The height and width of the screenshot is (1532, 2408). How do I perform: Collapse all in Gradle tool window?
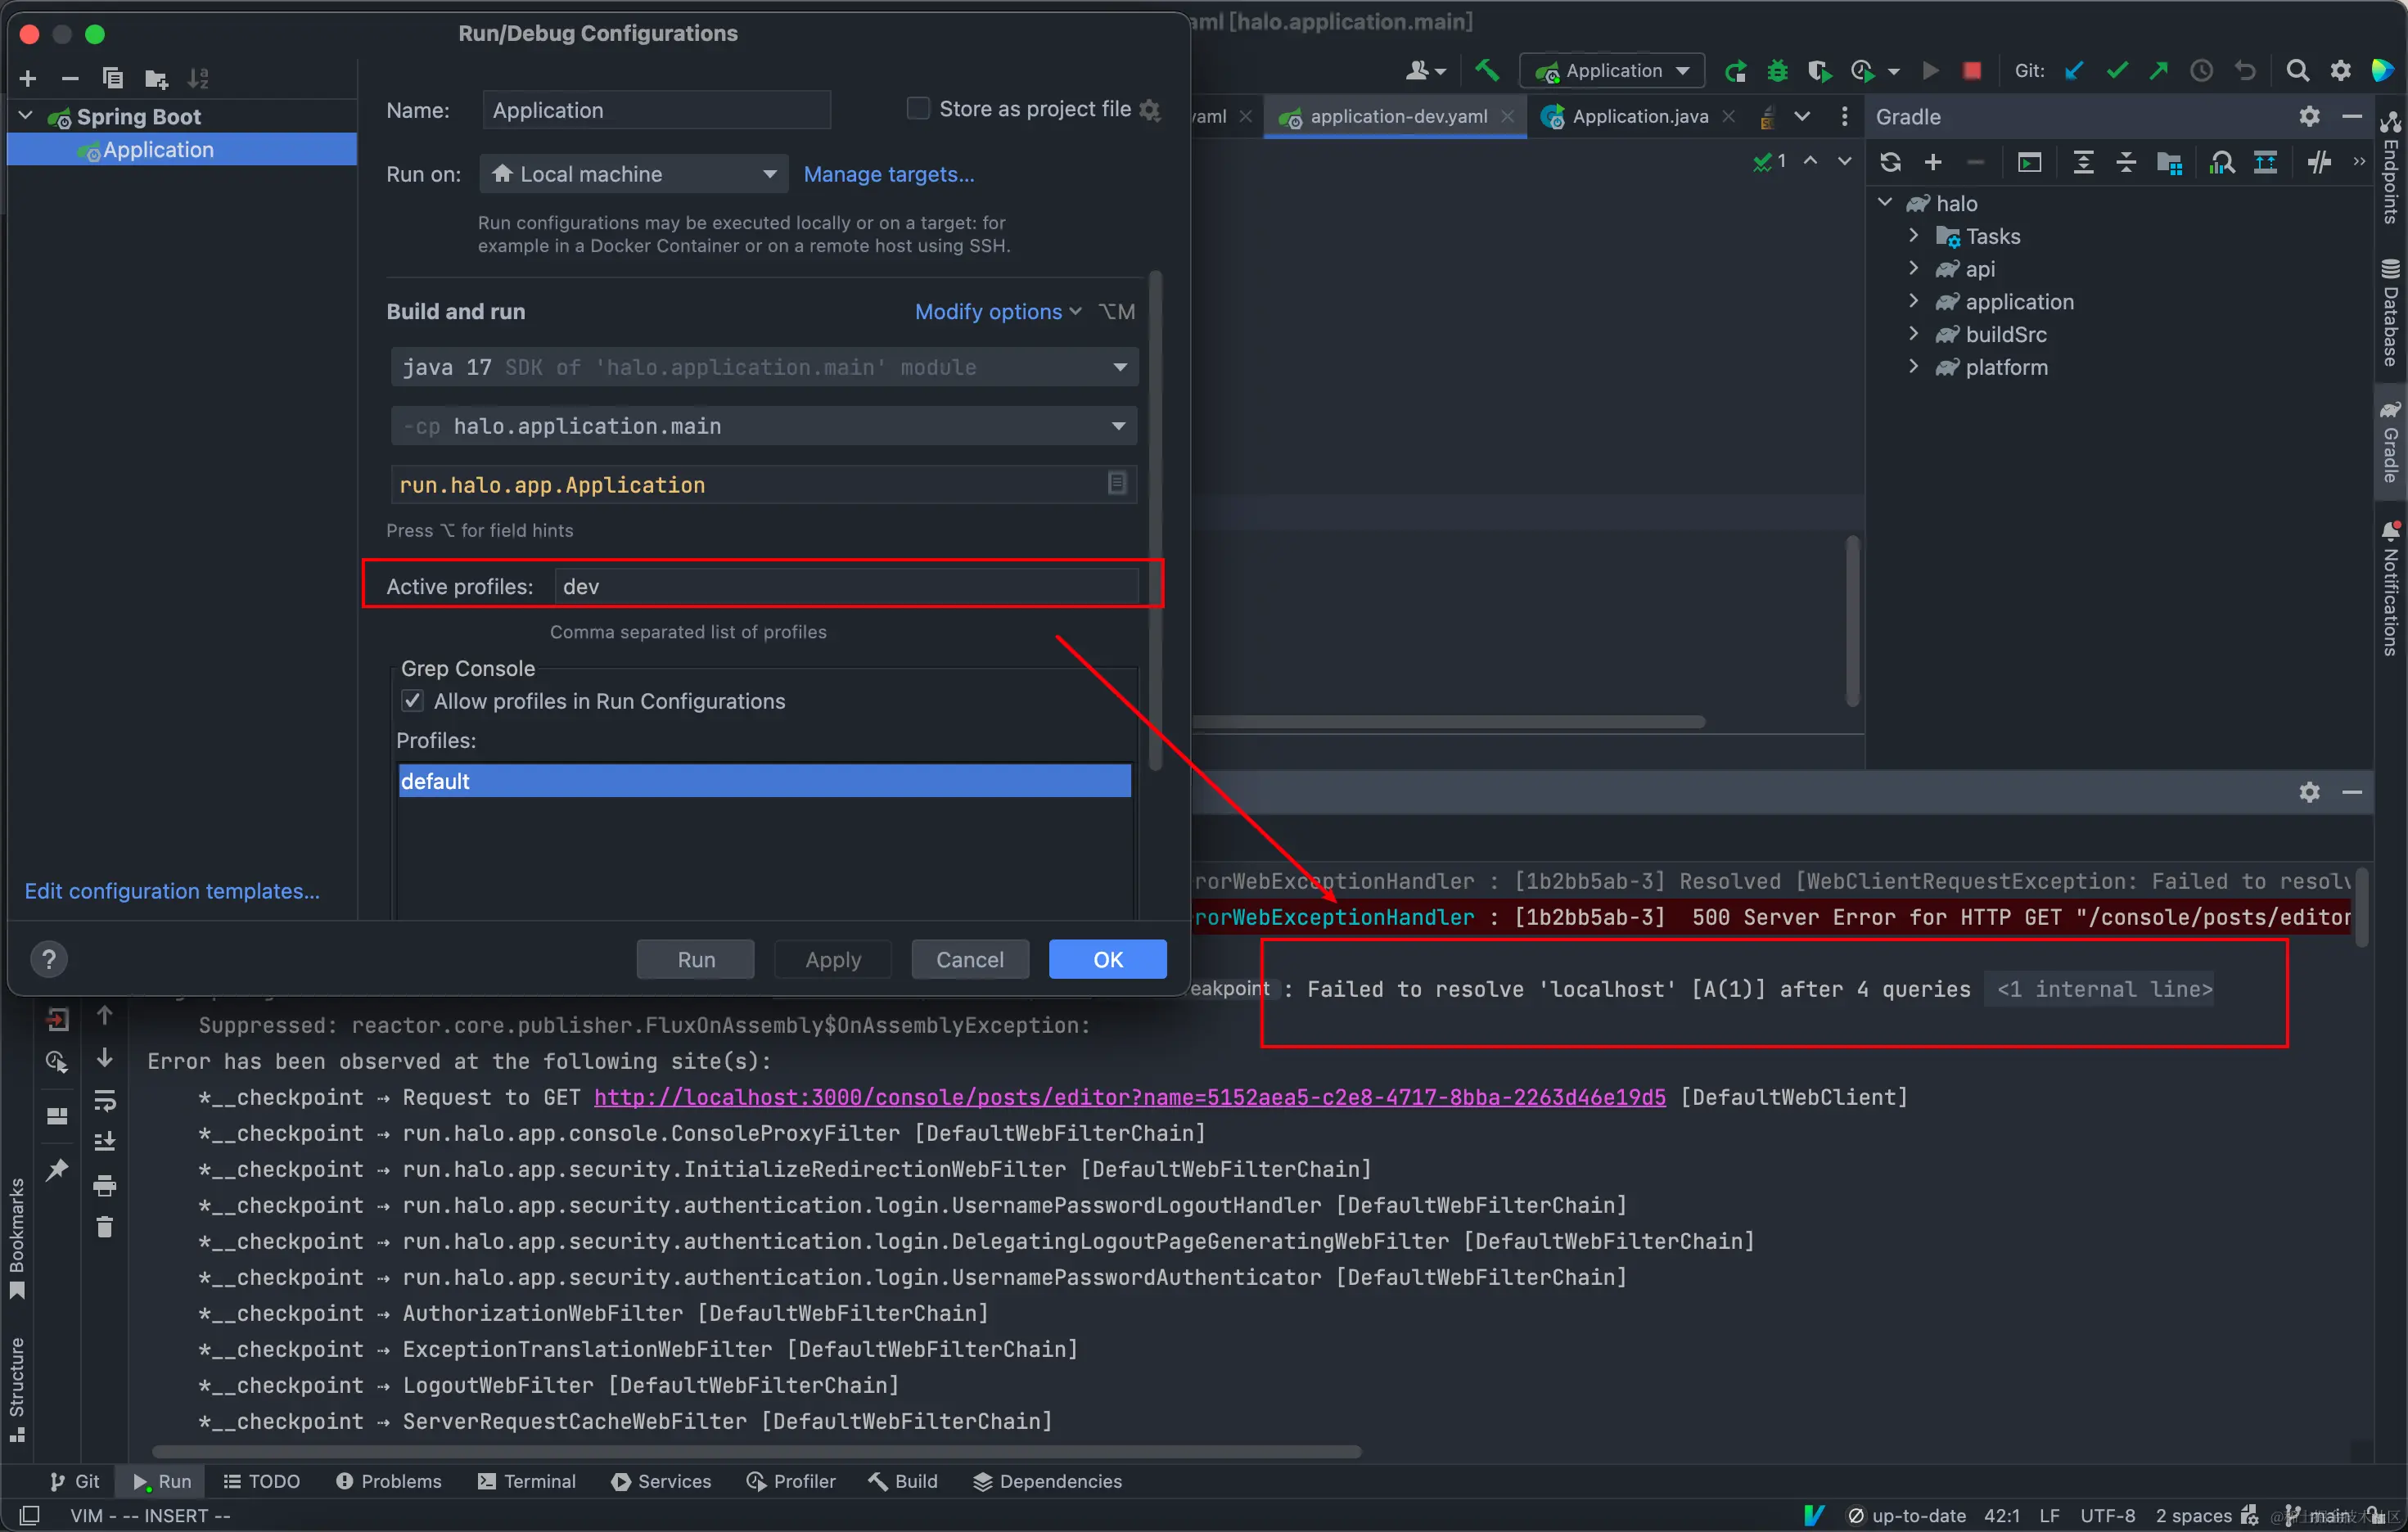2126,162
